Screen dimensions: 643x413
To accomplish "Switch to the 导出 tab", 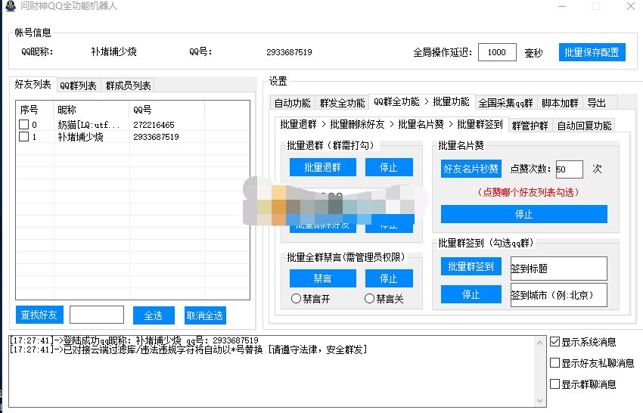I will point(596,103).
